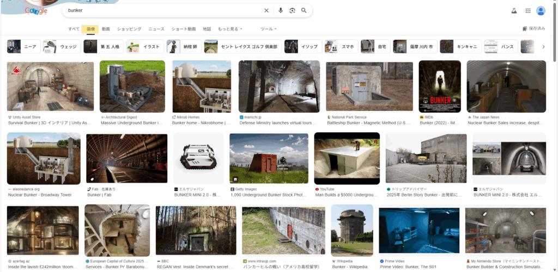
Task: Expand the もっと見る dropdown
Action: [230, 29]
